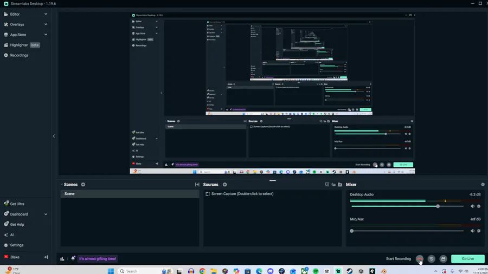The width and height of the screenshot is (488, 274).
Task: Click the Selective Recording icon in the Sources header
Action: tap(333, 185)
